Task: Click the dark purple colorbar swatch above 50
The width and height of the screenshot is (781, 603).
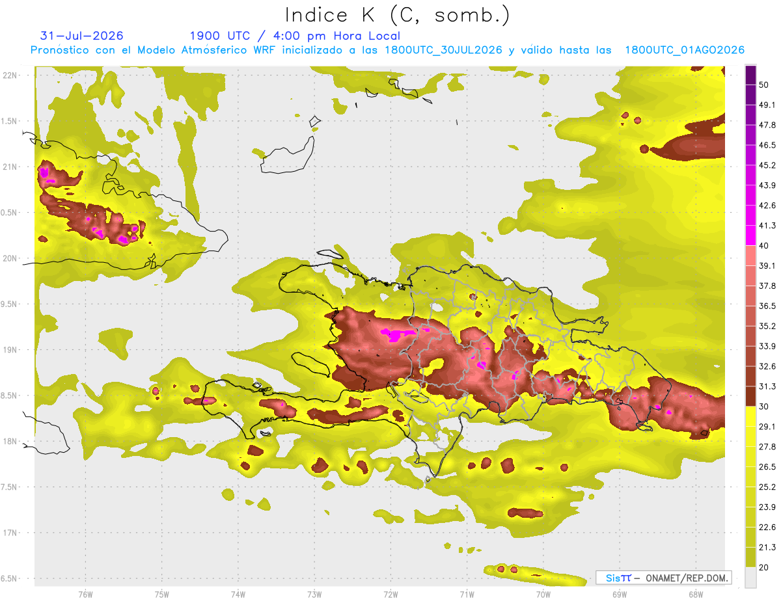Action: pyautogui.click(x=750, y=75)
